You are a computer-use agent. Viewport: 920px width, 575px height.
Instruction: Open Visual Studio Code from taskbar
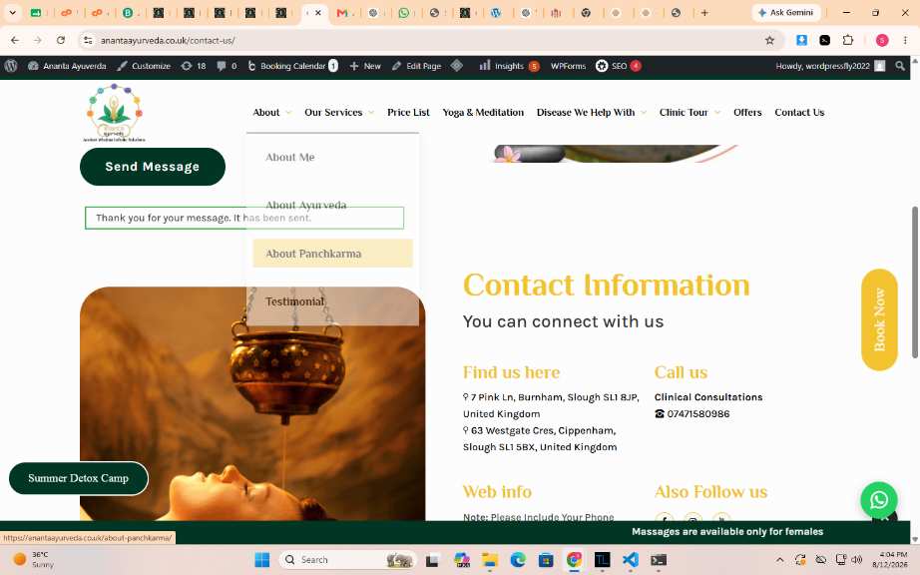[x=631, y=560]
